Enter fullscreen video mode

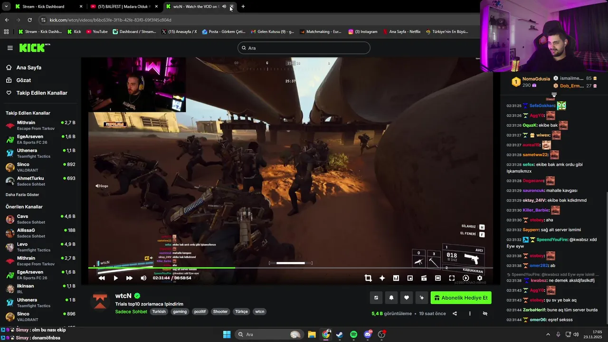[452, 278]
